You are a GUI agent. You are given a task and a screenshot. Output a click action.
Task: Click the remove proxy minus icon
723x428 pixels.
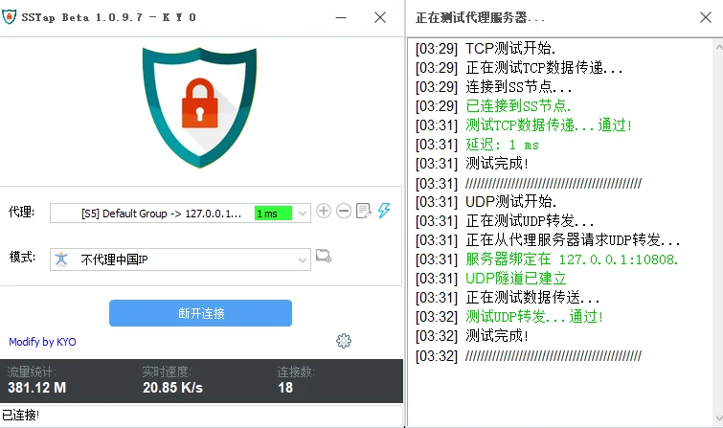coord(344,211)
